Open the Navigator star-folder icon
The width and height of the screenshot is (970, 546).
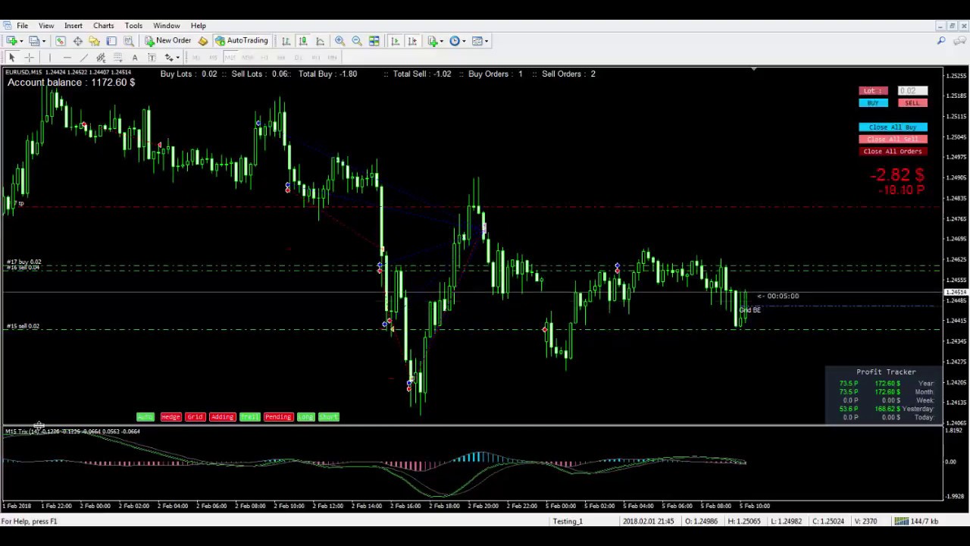[x=94, y=41]
